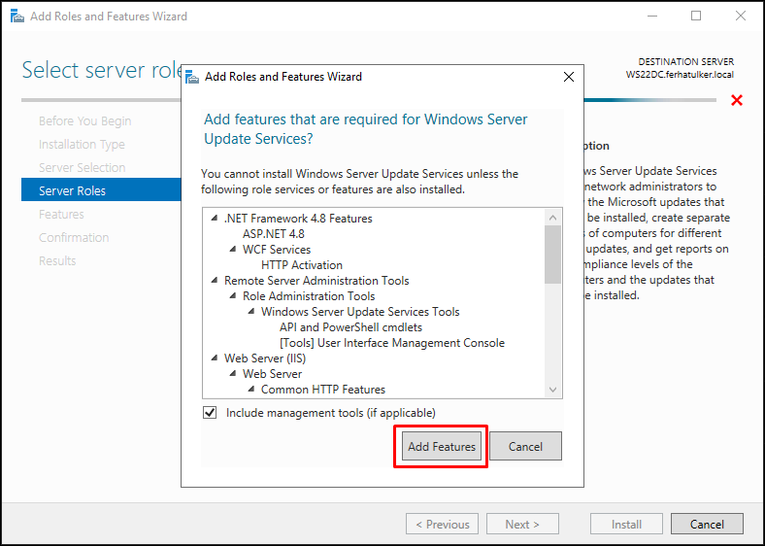Screen dimensions: 765x546
Task: Click the features list scrollbar thumb
Action: [x=552, y=254]
